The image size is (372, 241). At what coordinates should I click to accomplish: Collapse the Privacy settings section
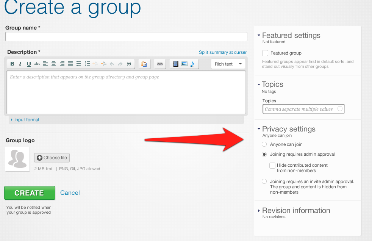click(259, 129)
